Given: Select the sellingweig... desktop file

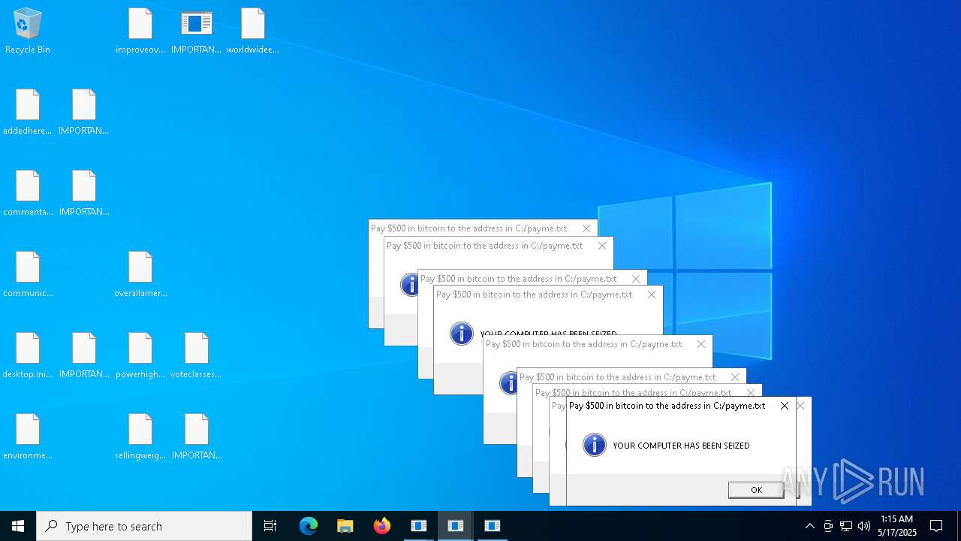Looking at the screenshot, I should pos(140,437).
